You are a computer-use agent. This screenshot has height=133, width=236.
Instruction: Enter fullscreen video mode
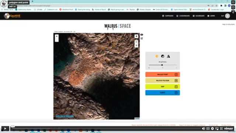point(221,129)
